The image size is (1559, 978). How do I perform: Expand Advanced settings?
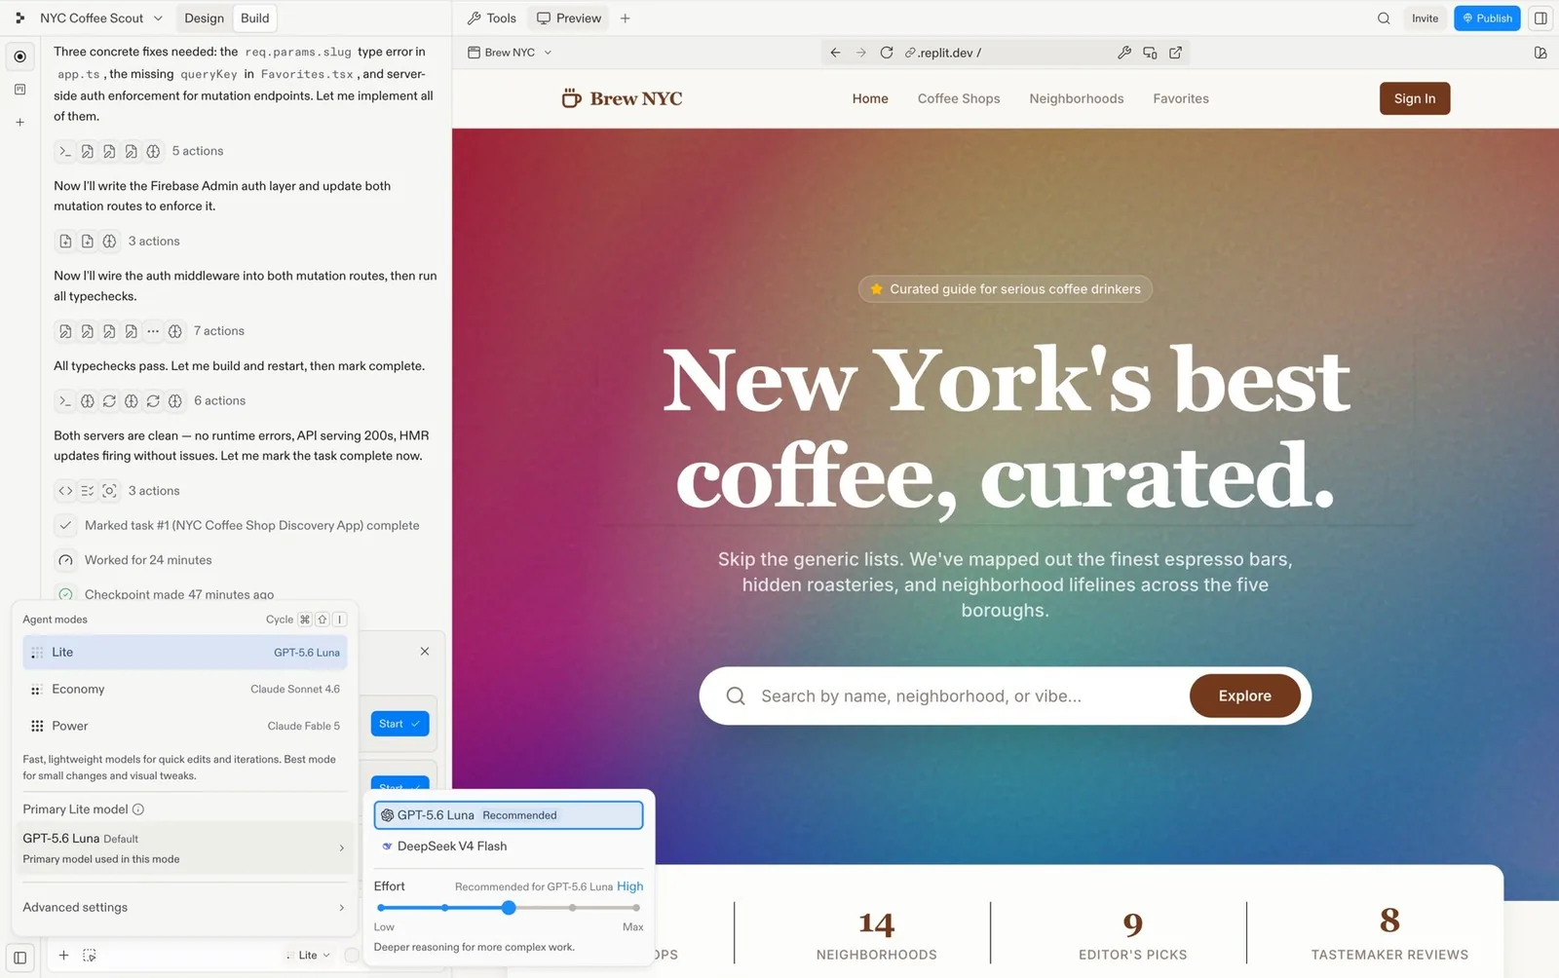point(185,907)
